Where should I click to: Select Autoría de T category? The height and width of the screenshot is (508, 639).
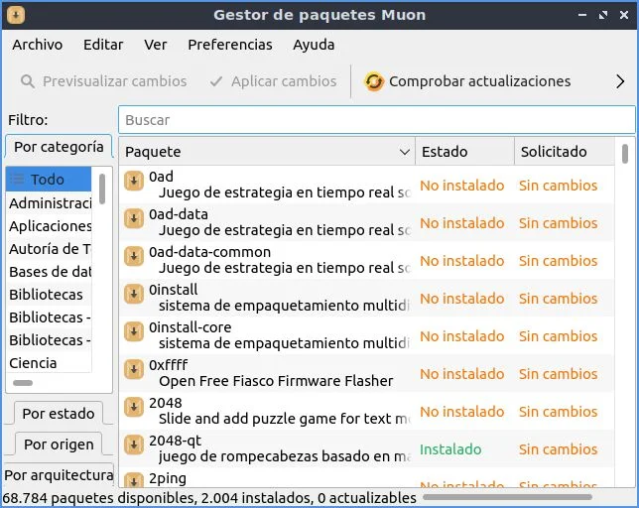(x=50, y=248)
